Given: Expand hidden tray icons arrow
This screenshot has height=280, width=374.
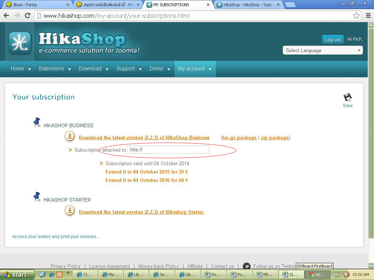Looking at the screenshot, I should pos(346,275).
